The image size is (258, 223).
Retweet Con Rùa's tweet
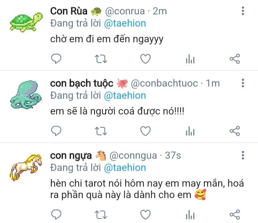pyautogui.click(x=101, y=59)
